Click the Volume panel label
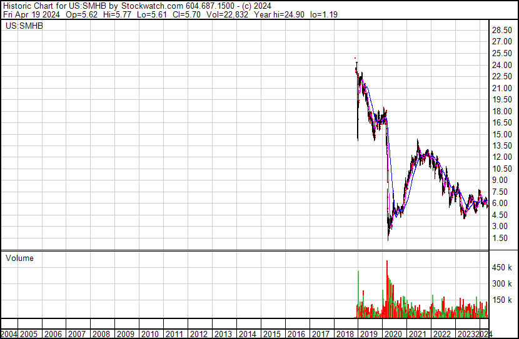Screen dimensions: 519x339 click(19, 258)
